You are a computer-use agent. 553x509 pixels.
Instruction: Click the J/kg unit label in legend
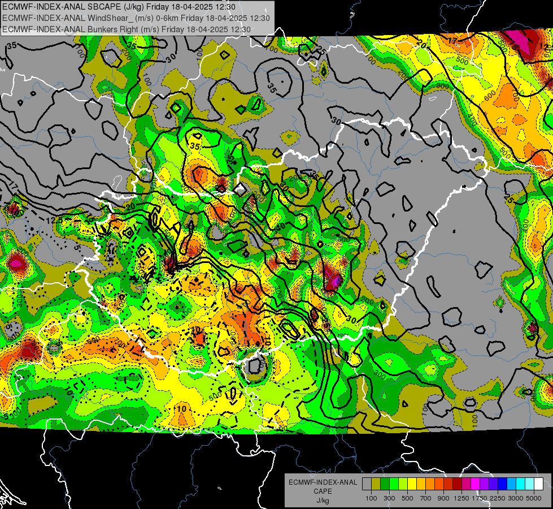(323, 501)
